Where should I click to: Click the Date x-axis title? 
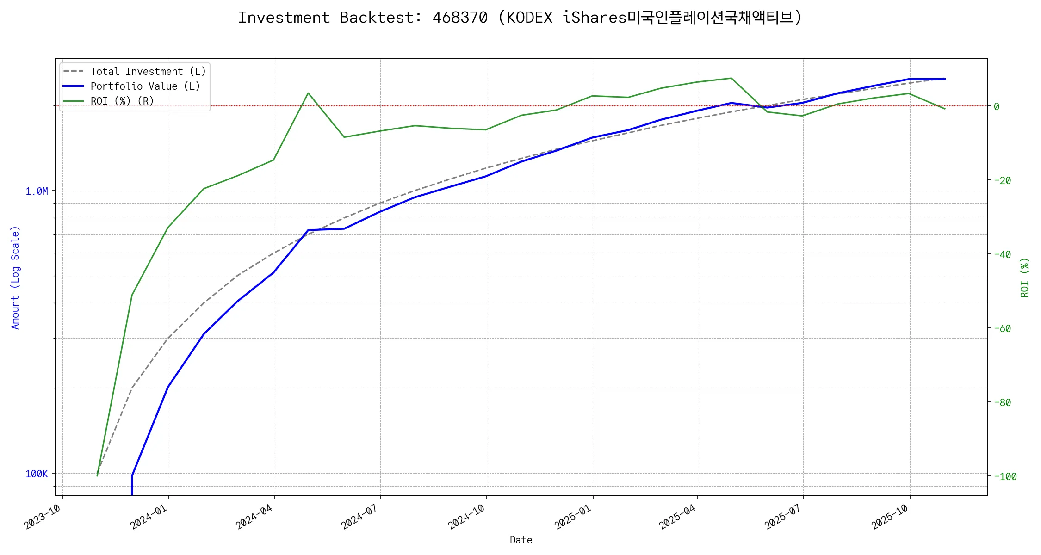click(x=521, y=540)
